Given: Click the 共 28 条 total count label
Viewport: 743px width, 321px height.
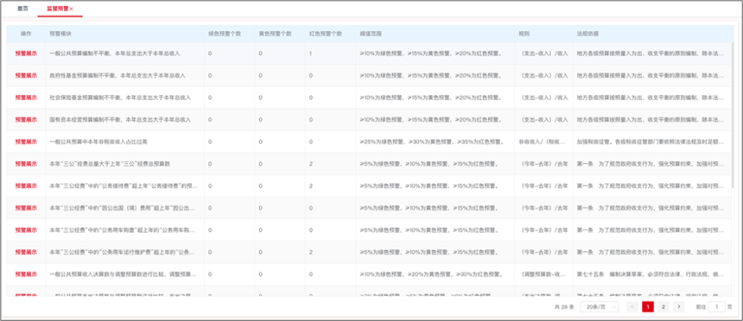Looking at the screenshot, I should click(564, 307).
